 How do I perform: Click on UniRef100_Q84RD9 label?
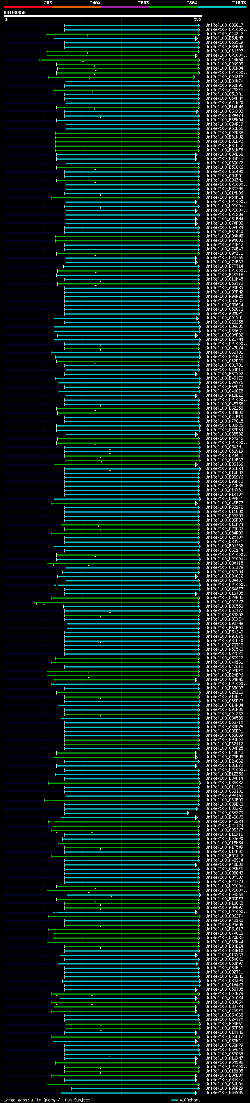tap(224, 533)
